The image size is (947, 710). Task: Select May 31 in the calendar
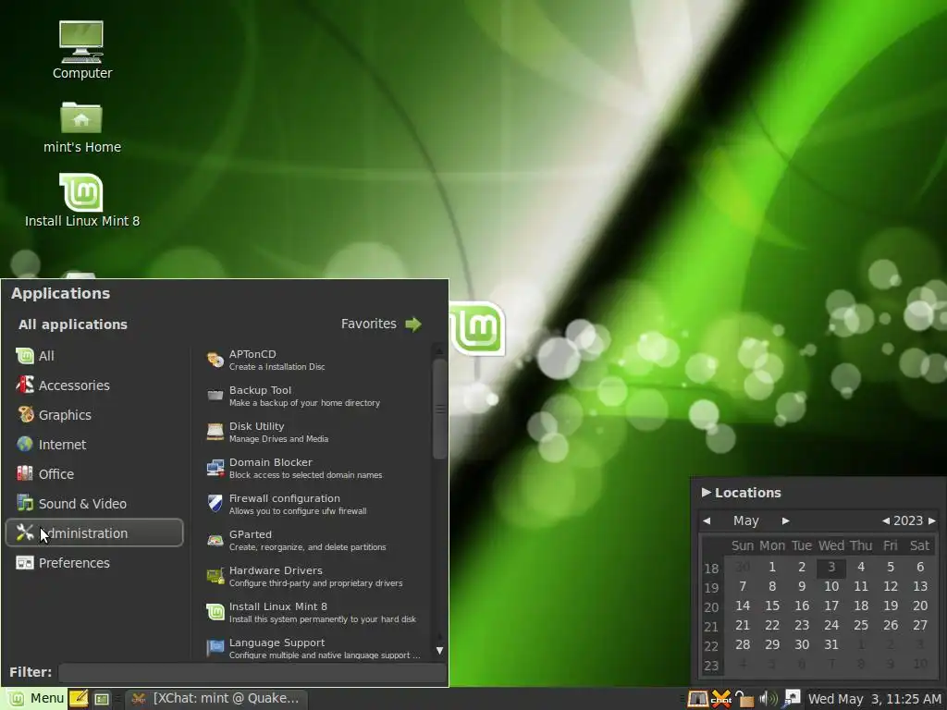831,644
